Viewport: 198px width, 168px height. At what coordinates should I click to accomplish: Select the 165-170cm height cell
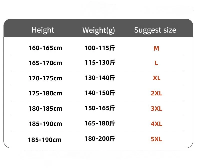point(45,63)
